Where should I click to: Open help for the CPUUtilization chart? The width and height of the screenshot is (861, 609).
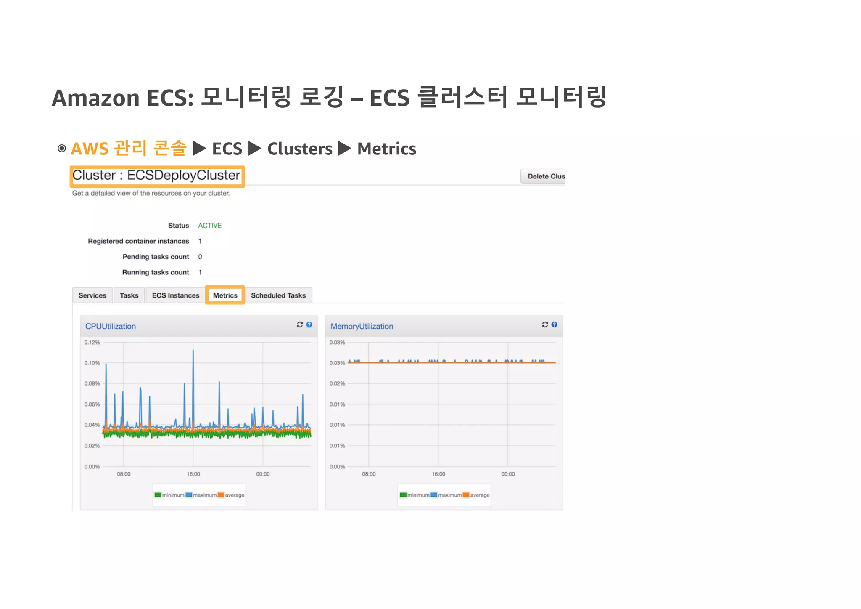pyautogui.click(x=309, y=324)
